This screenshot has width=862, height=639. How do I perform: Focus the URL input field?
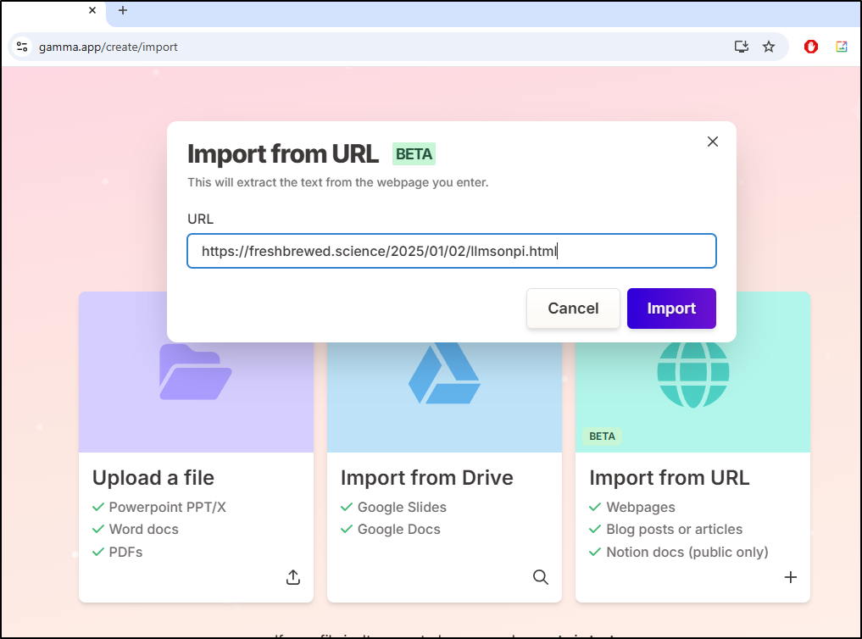click(451, 251)
